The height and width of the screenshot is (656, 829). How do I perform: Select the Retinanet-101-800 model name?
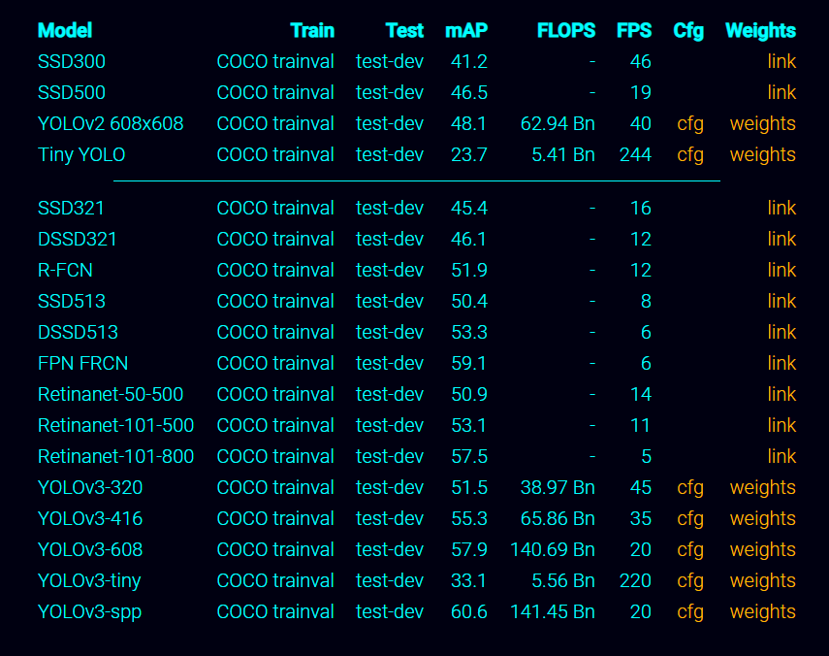[115, 456]
